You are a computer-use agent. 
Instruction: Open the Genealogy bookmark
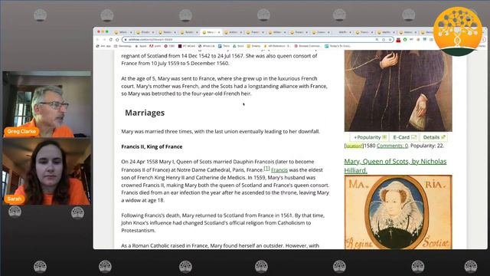pos(122,46)
